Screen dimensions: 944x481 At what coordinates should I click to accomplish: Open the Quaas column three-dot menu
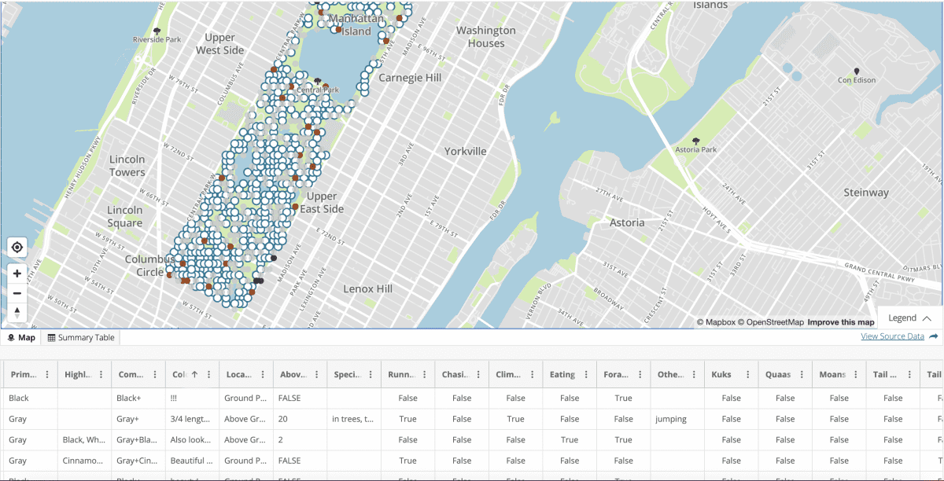pos(802,375)
